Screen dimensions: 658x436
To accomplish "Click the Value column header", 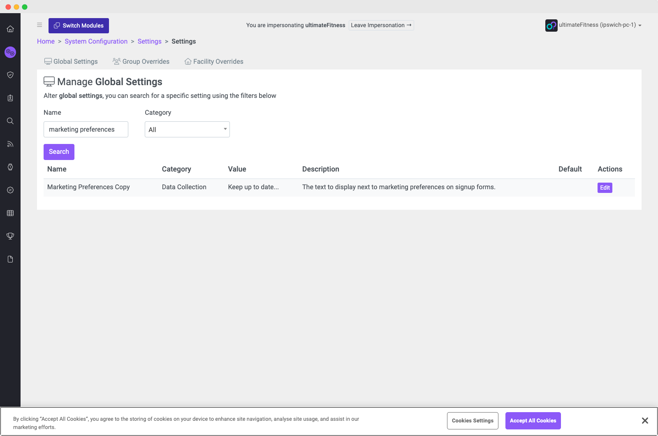I will pos(237,169).
